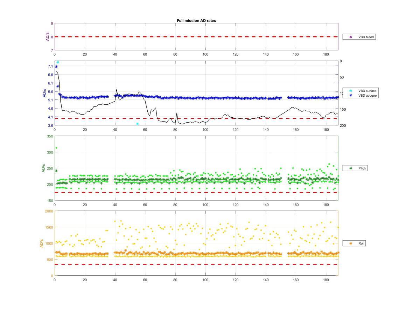This screenshot has height=310, width=420.
Task: Click the red dashed line in VBD bleed plot
Action: click(196, 37)
